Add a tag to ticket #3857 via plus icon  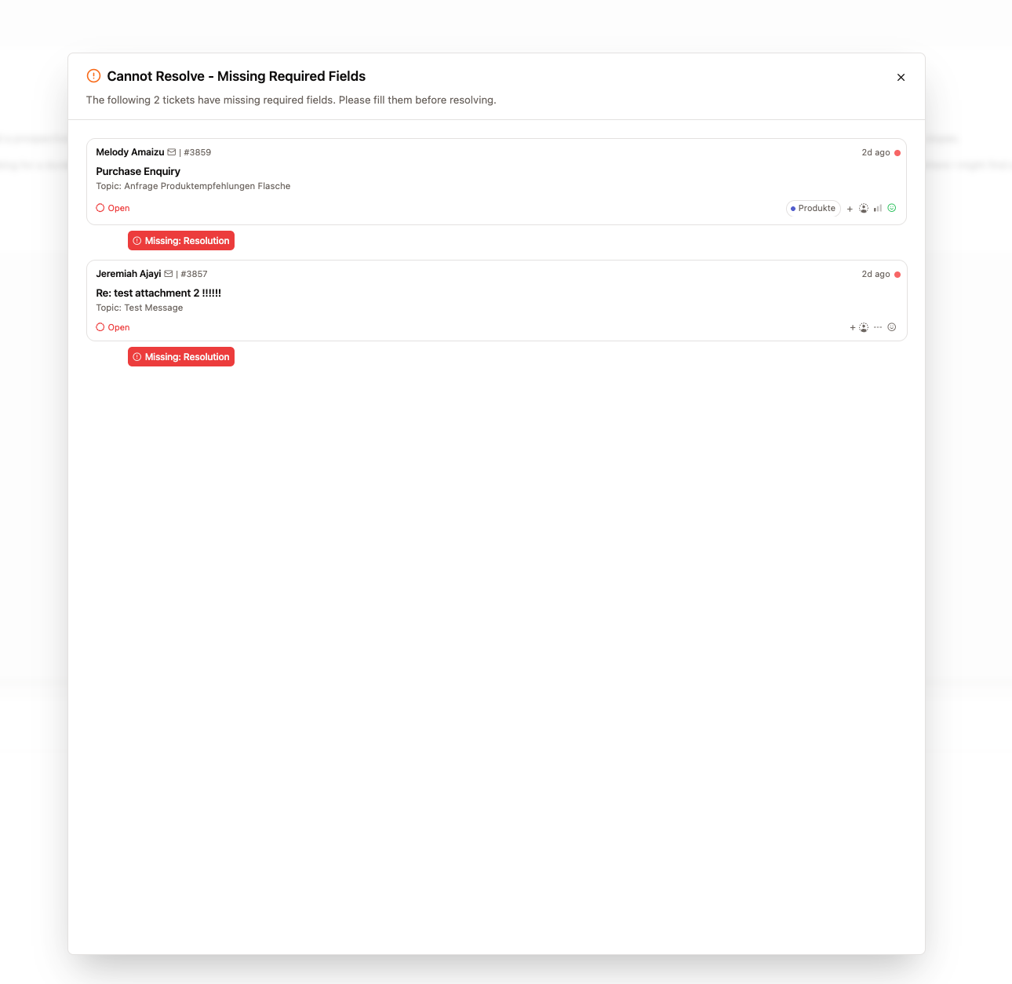(x=852, y=327)
